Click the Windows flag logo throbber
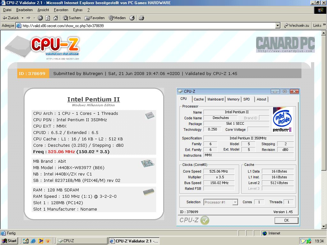327x245 pixels. [x=320, y=10]
